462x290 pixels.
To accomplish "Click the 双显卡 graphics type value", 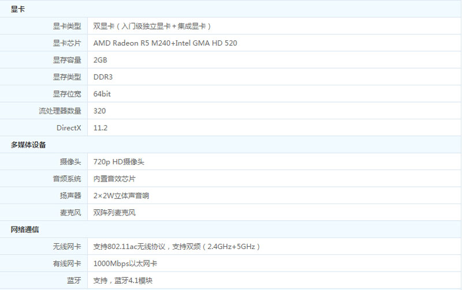I will pyautogui.click(x=152, y=26).
